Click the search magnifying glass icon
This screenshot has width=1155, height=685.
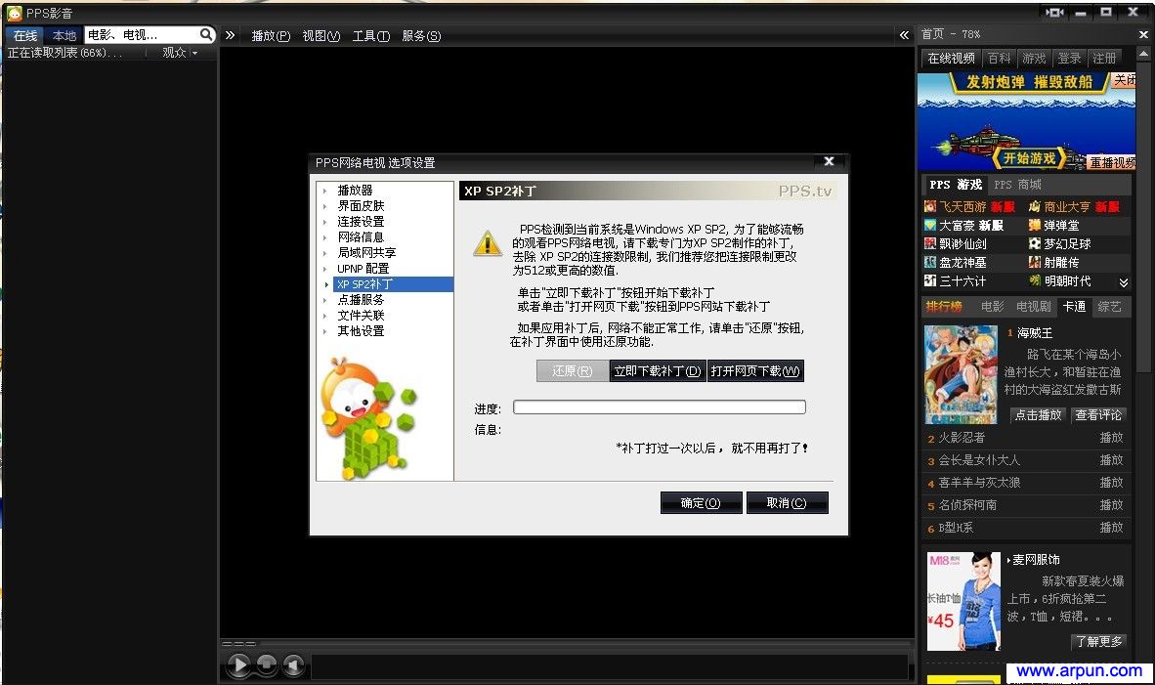click(x=204, y=33)
